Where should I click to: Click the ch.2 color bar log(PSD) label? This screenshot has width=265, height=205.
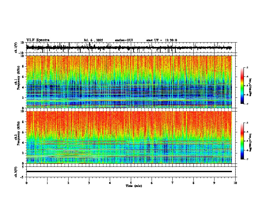(251, 142)
